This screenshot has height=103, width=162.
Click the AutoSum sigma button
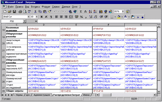81,11
